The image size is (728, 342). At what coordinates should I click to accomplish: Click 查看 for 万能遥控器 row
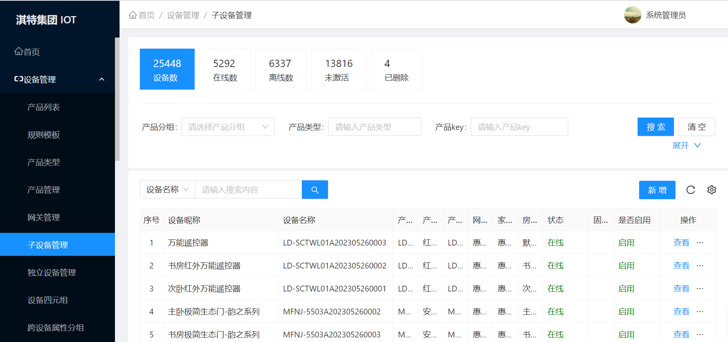point(681,242)
